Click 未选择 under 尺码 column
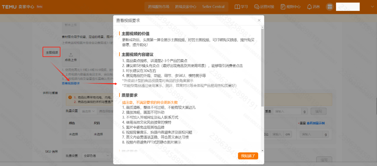Viewport: 377px width, 166px height. (99, 134)
